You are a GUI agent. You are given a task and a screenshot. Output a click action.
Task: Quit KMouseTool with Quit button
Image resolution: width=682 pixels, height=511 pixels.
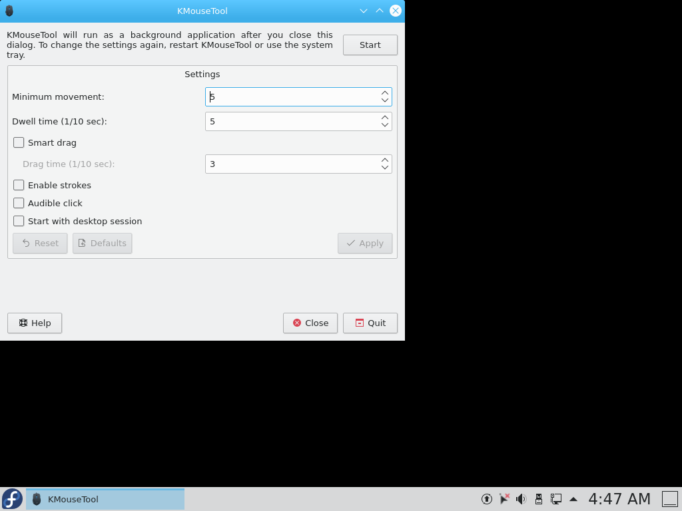click(x=370, y=323)
